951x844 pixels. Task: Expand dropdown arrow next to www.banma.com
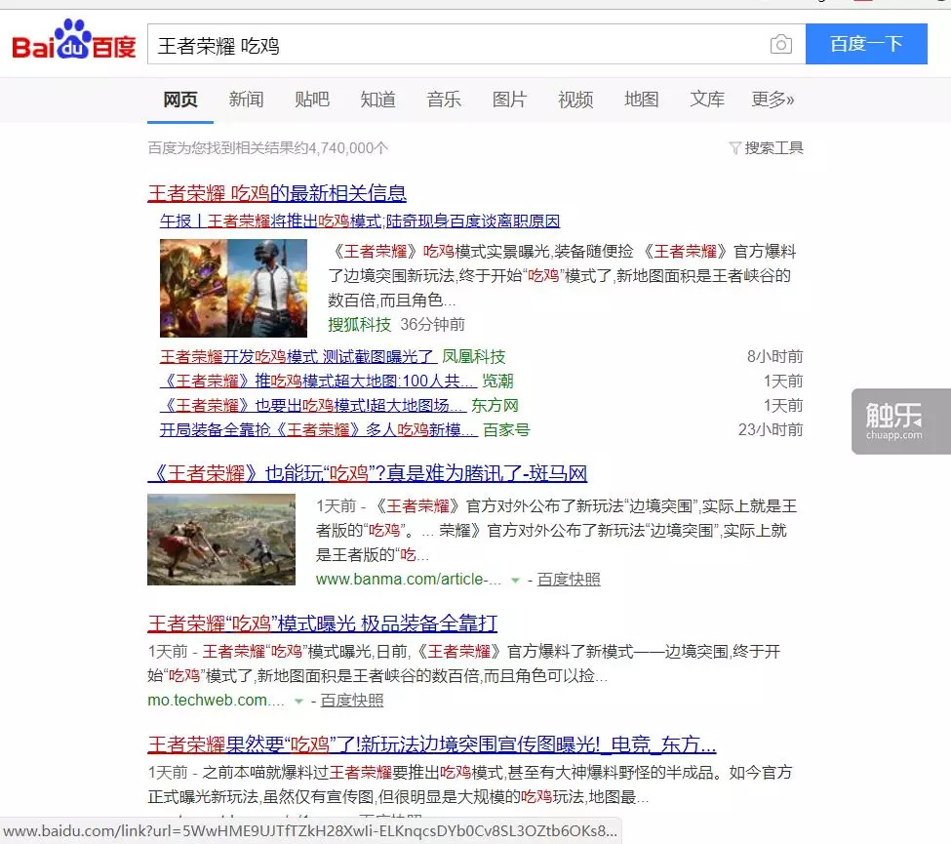pyautogui.click(x=515, y=581)
